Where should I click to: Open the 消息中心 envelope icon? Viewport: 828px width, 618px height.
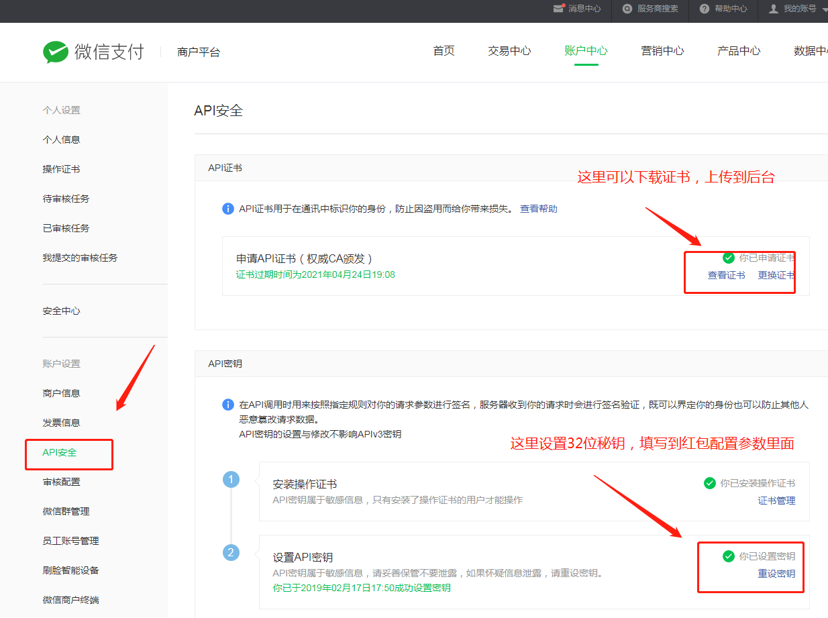558,9
